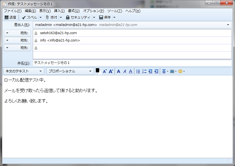The image size is (235, 166).
Task: Toggle italic formatting
Action: coord(125,72)
